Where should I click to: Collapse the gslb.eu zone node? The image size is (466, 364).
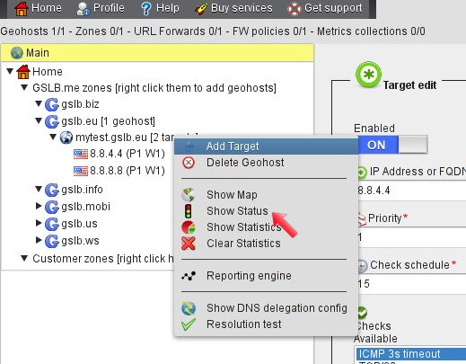click(39, 120)
